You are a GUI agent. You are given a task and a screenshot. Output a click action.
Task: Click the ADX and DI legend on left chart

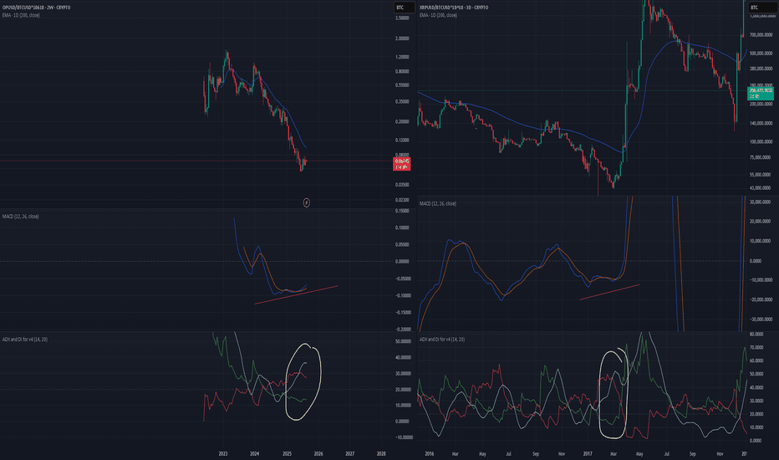tap(27, 340)
